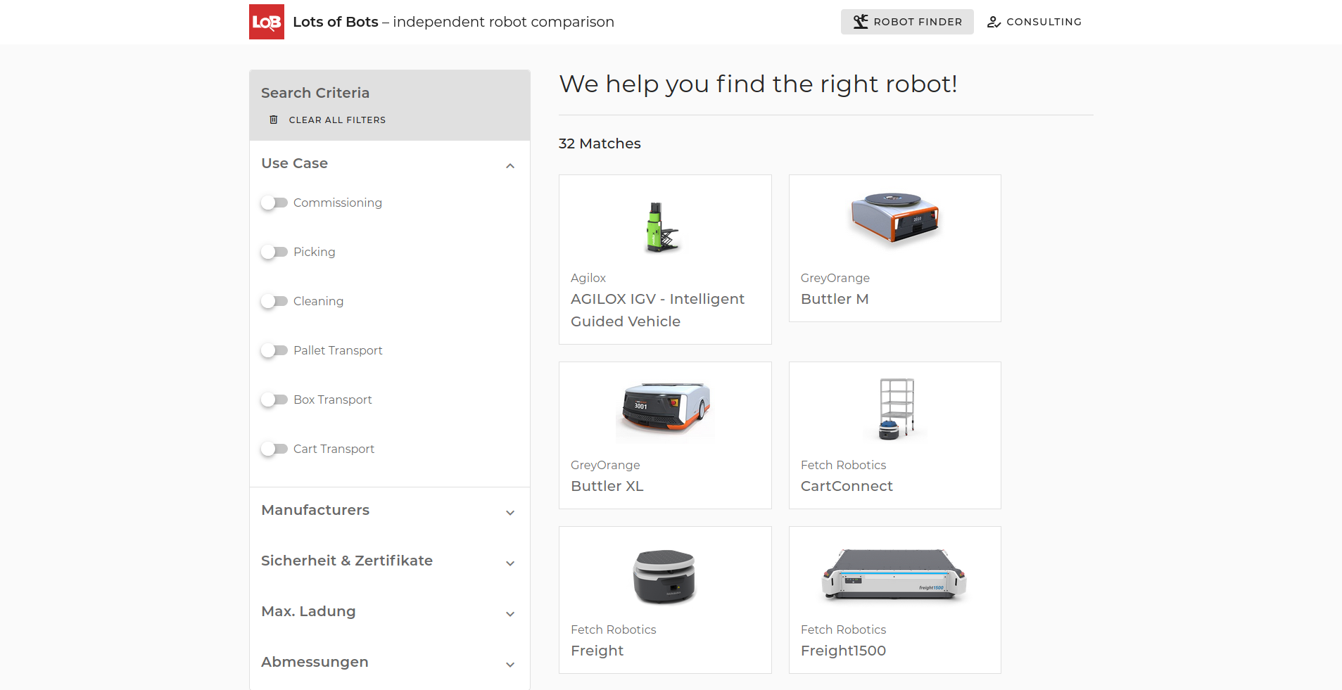The height and width of the screenshot is (690, 1342).
Task: Click the Pallet Transport label text
Action: 338,350
